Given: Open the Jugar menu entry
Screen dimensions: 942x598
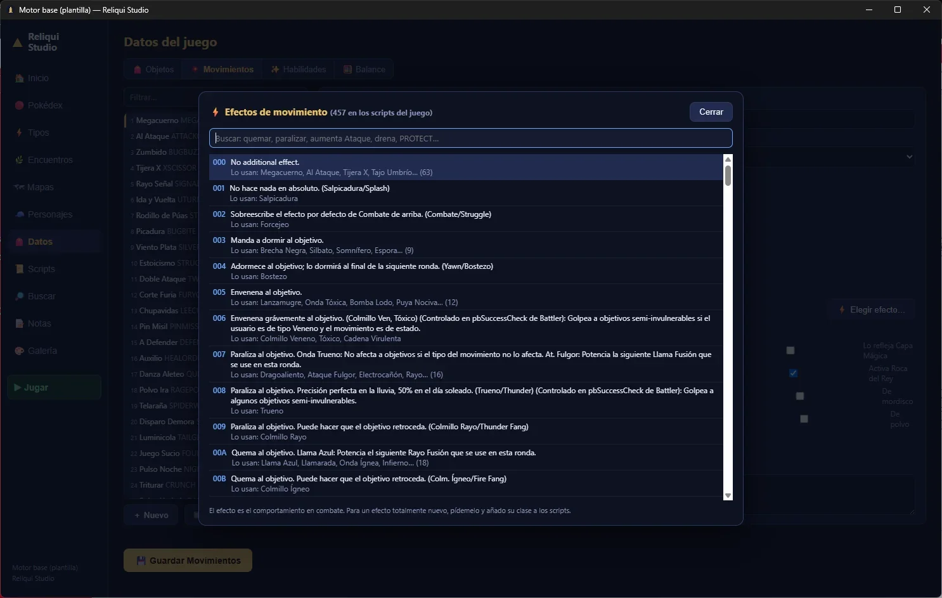Looking at the screenshot, I should (x=54, y=387).
